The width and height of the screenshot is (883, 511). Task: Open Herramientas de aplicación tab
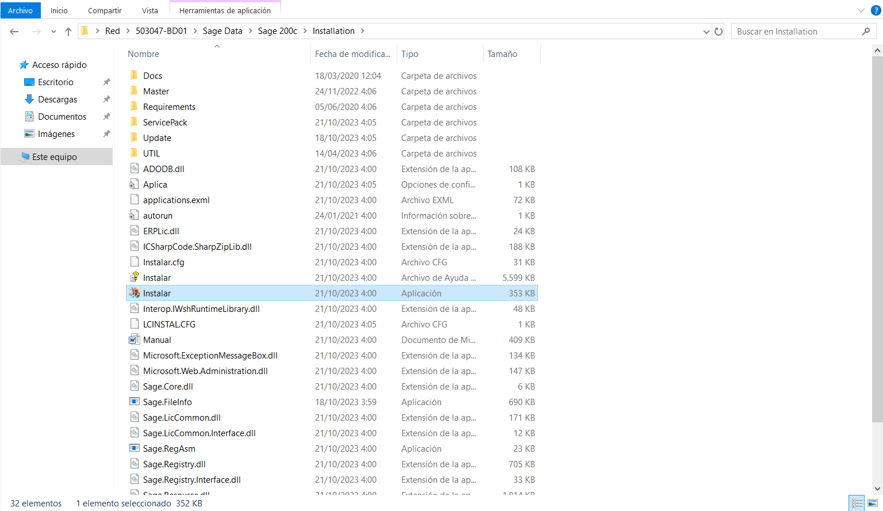click(225, 10)
